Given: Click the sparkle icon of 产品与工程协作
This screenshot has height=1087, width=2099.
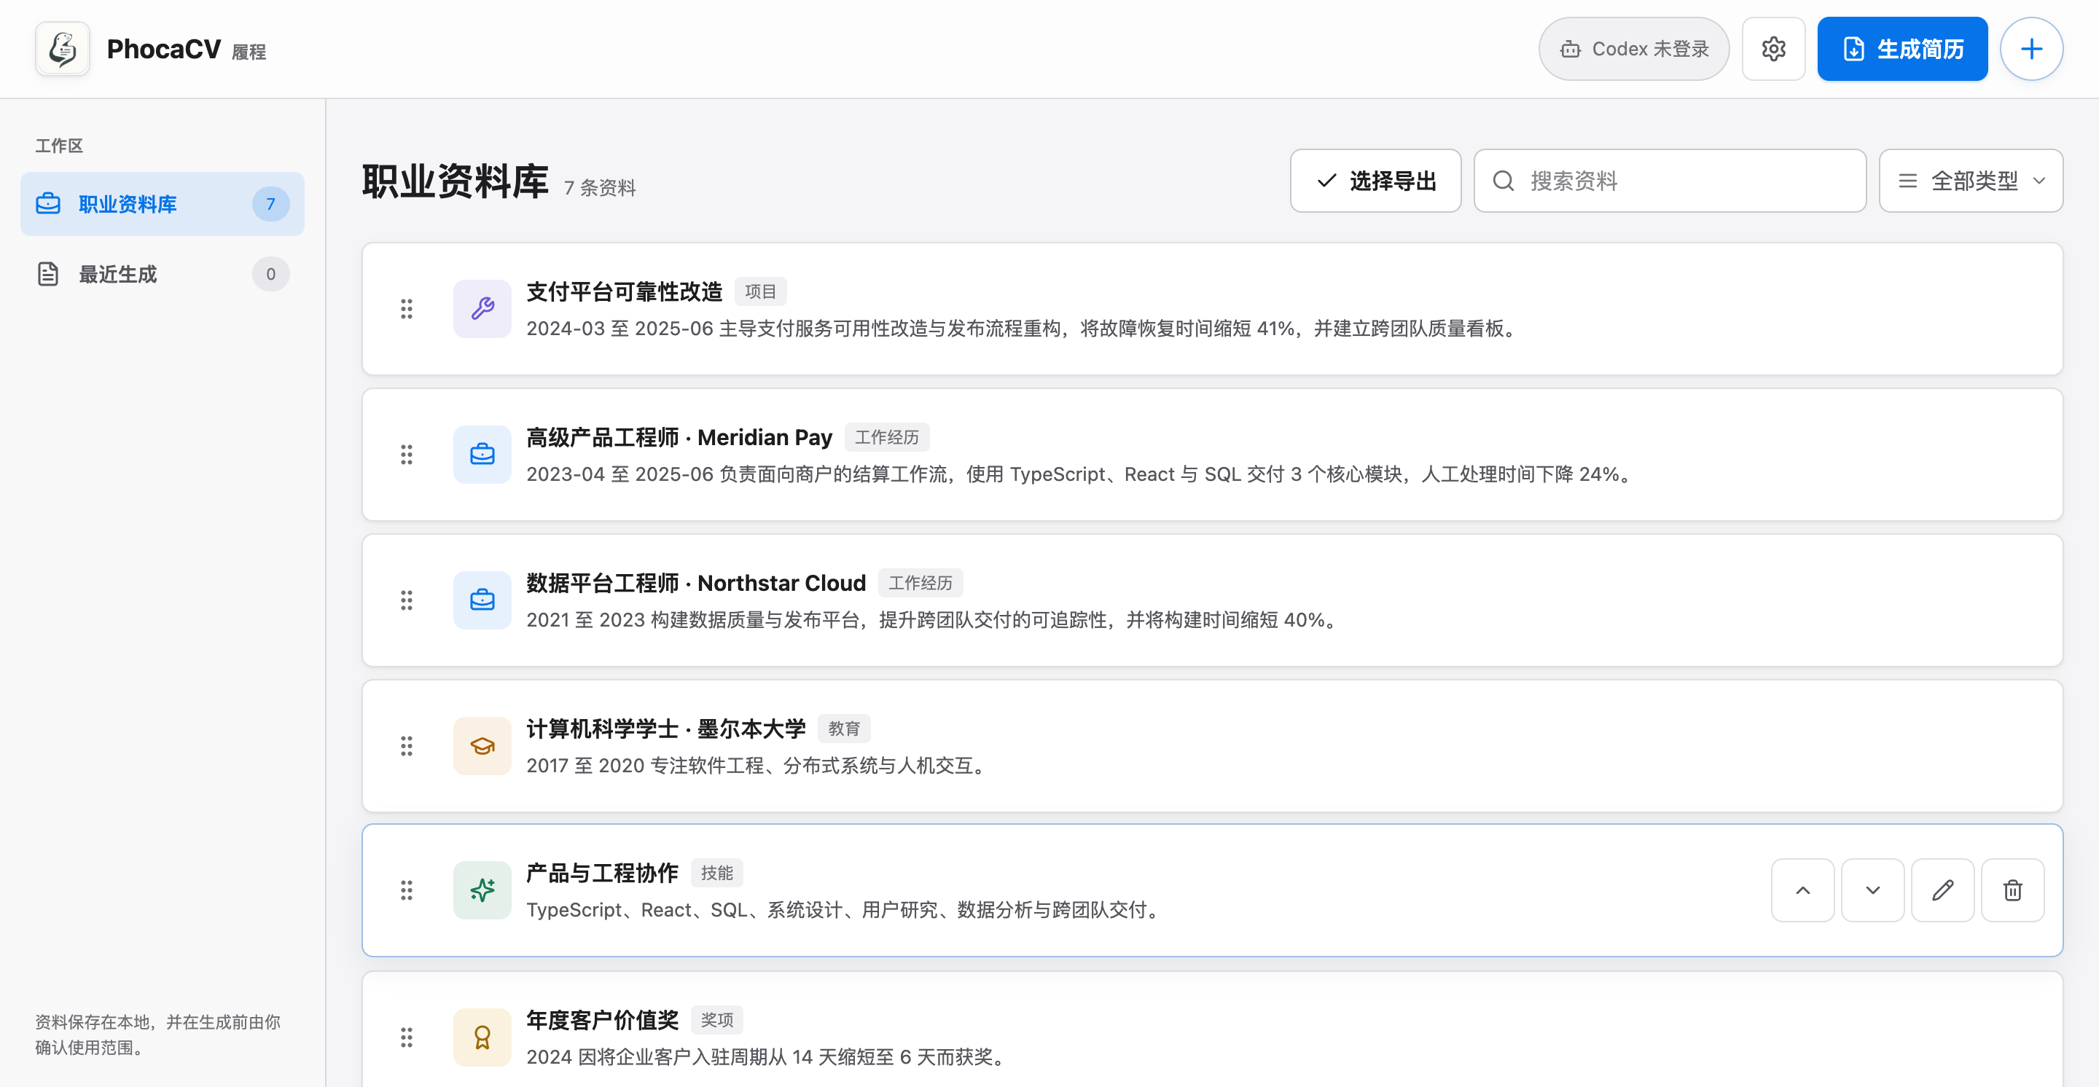Looking at the screenshot, I should (482, 890).
